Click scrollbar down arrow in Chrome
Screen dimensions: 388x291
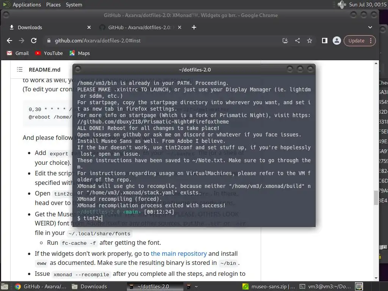376,278
